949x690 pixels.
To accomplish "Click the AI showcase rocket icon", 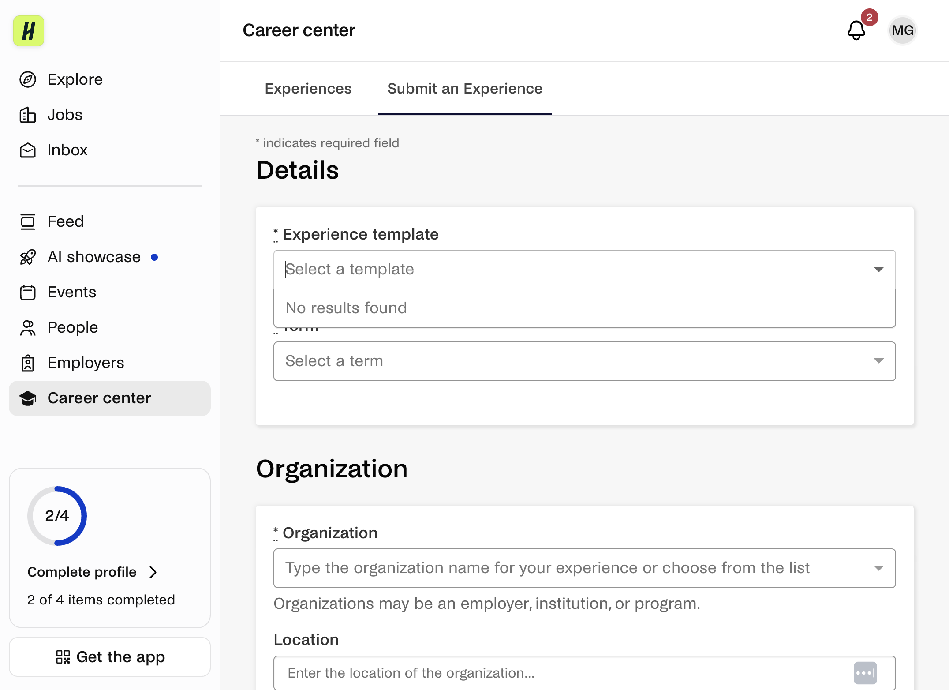I will (28, 257).
